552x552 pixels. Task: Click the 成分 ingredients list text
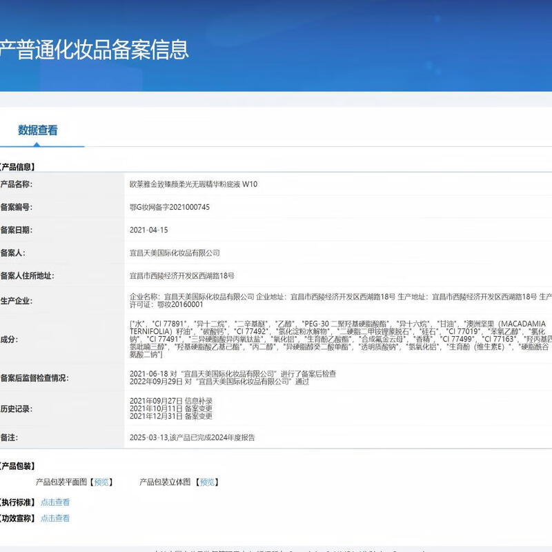pyautogui.click(x=338, y=339)
